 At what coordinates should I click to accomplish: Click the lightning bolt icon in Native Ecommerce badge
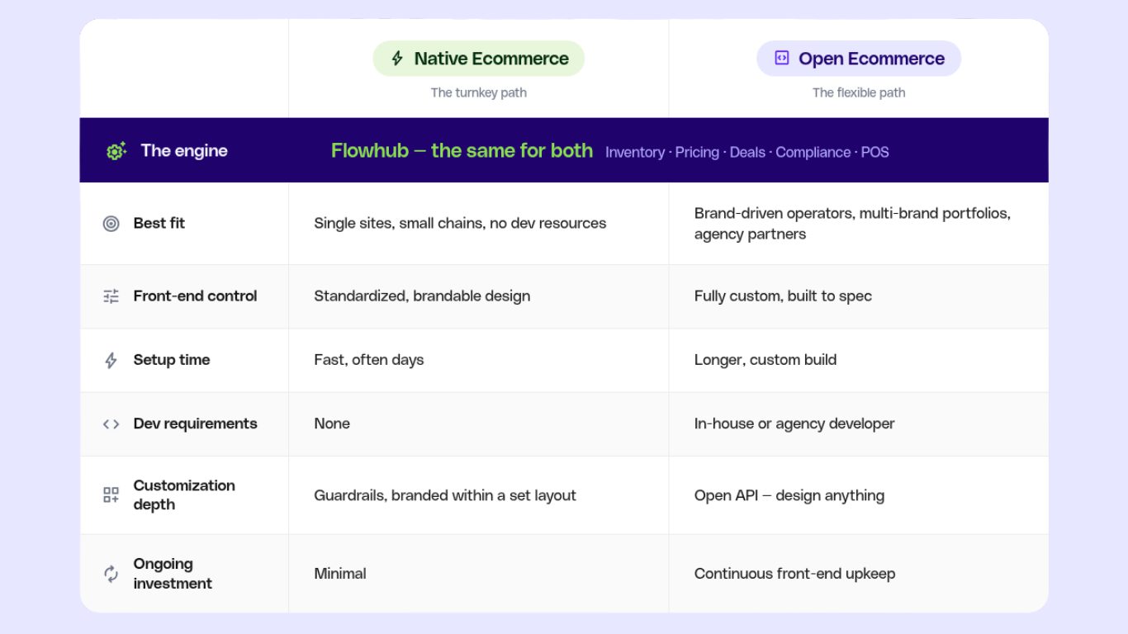(x=397, y=59)
